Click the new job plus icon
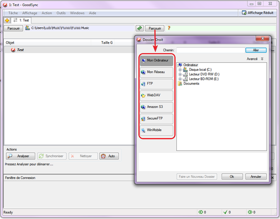Viewport: 280px width, 219px height. (x=7, y=20)
